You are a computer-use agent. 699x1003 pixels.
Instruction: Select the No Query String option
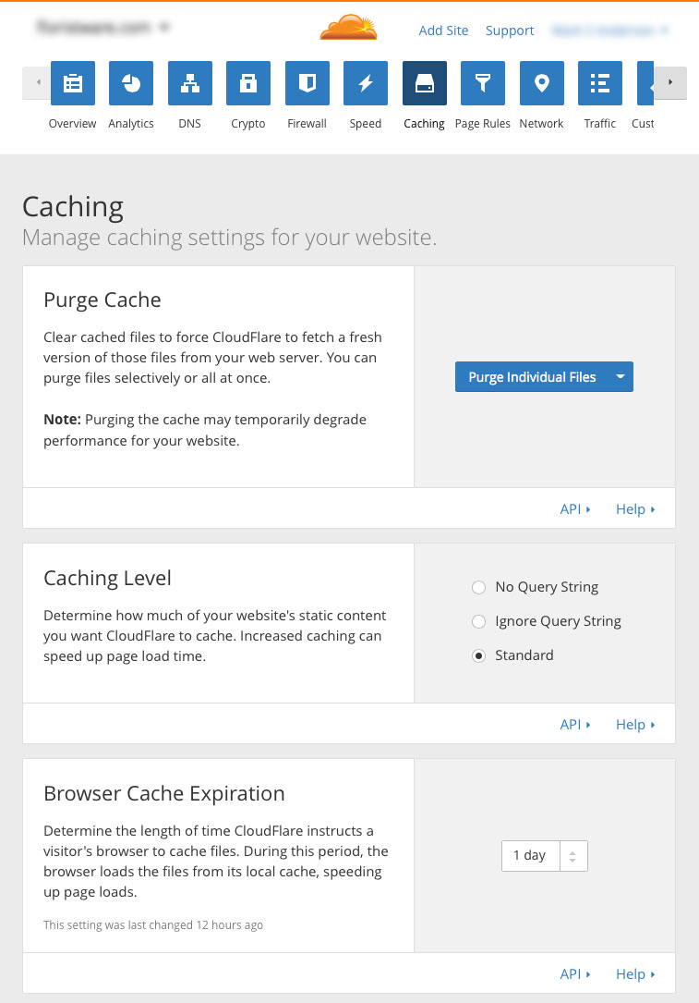tap(478, 587)
